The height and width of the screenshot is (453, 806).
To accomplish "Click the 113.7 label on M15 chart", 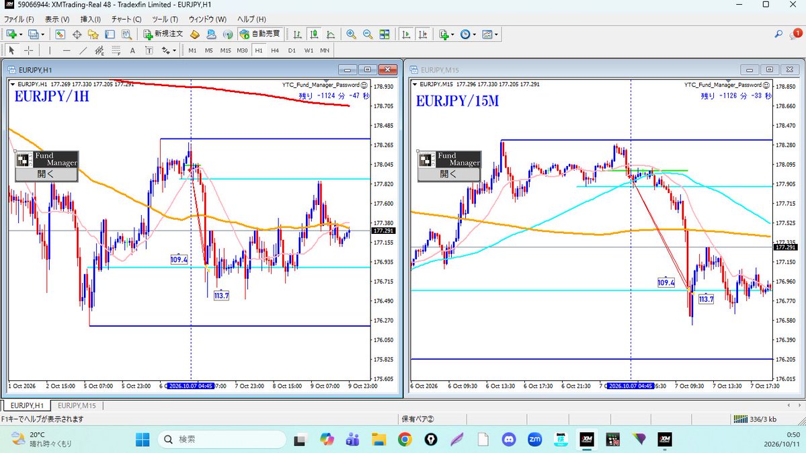I will 706,299.
